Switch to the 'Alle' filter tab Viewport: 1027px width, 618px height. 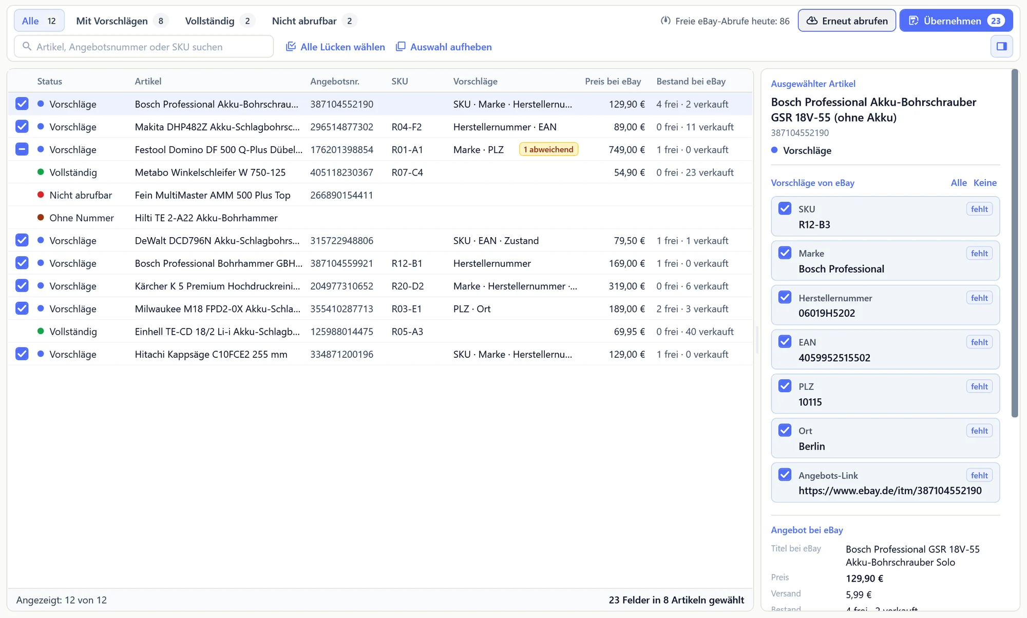tap(39, 21)
